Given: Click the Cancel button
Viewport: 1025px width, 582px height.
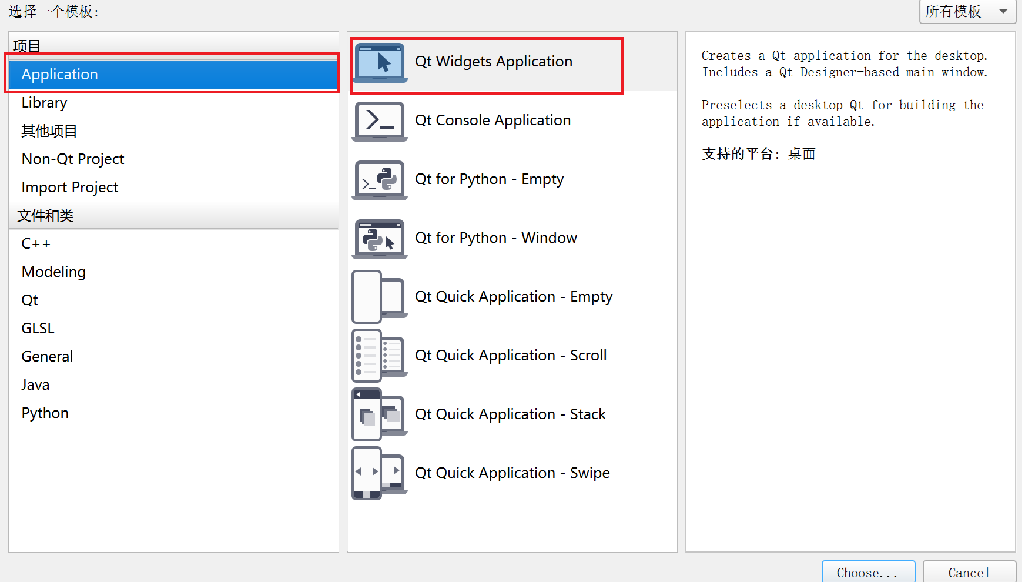Looking at the screenshot, I should (x=969, y=573).
